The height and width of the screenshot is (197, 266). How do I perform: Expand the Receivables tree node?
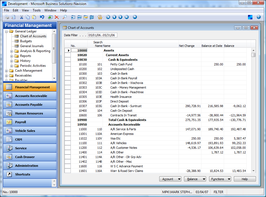click(x=7, y=76)
